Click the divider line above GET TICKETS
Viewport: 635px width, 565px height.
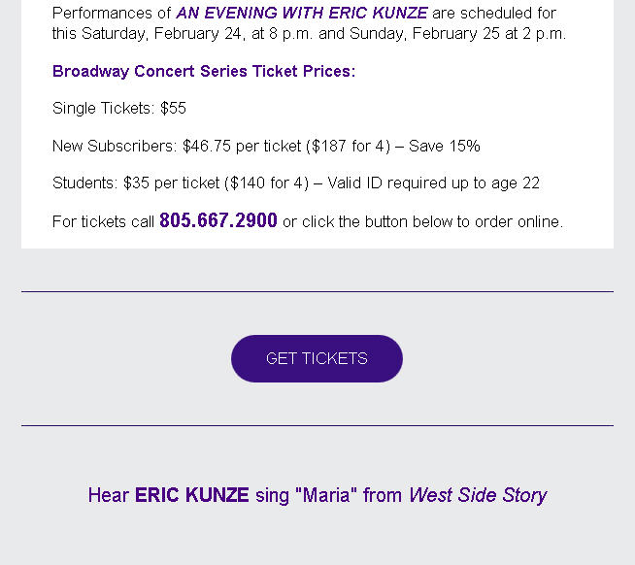coord(317,291)
